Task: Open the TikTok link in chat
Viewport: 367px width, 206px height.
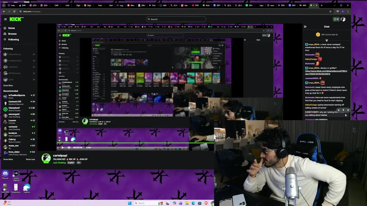Action: click(x=326, y=72)
